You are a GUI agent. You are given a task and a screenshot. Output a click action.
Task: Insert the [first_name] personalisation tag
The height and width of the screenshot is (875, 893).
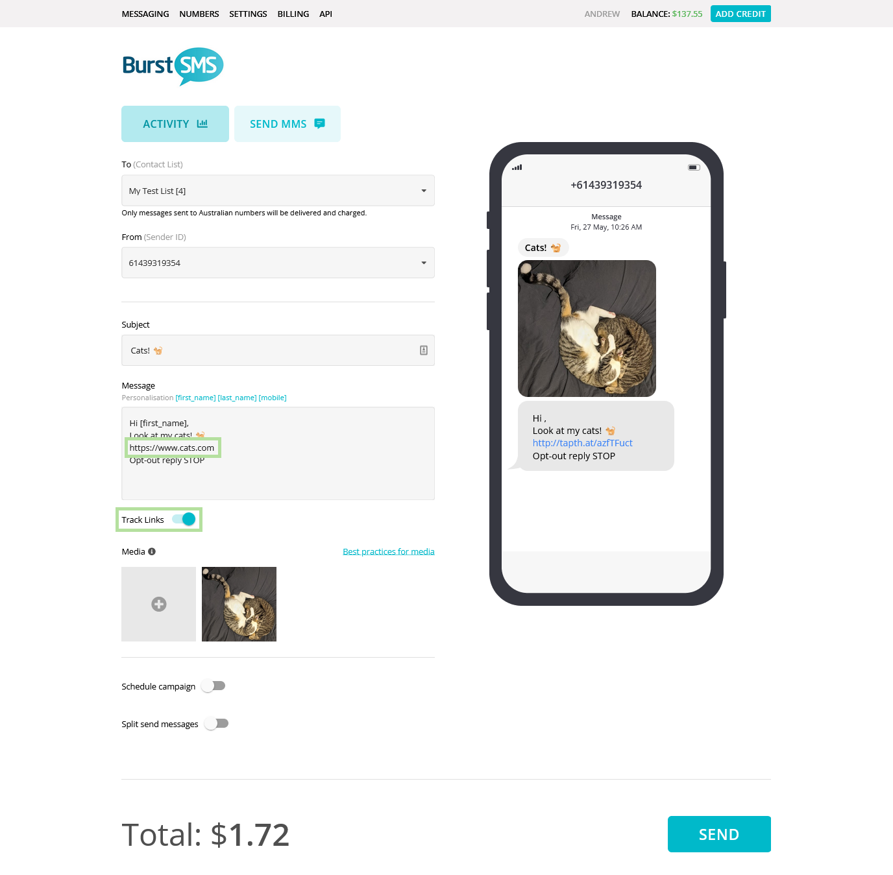click(195, 398)
